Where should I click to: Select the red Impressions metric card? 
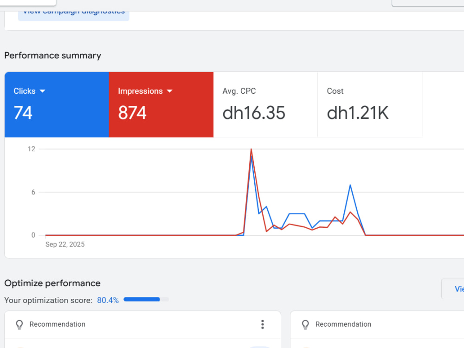[161, 104]
